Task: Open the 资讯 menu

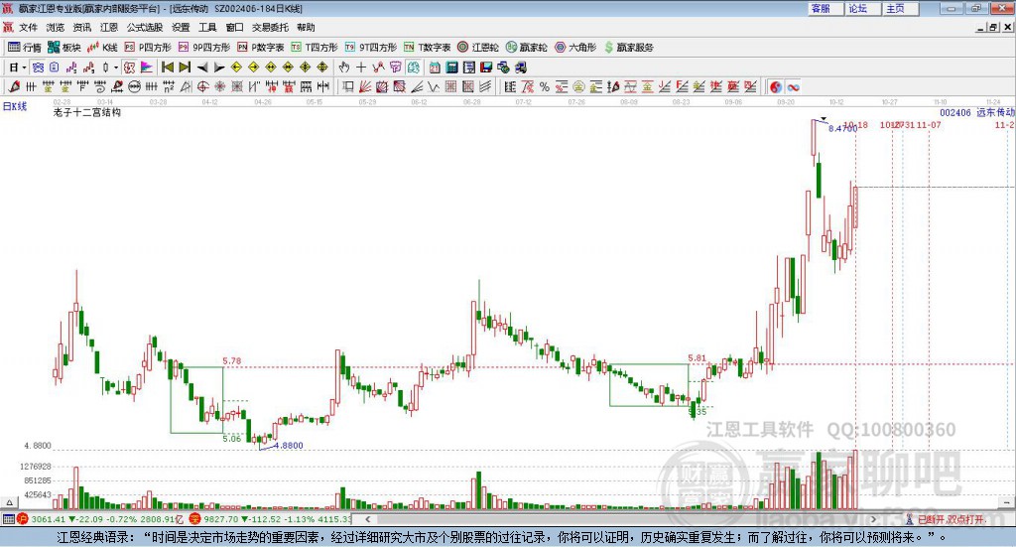Action: [82, 27]
